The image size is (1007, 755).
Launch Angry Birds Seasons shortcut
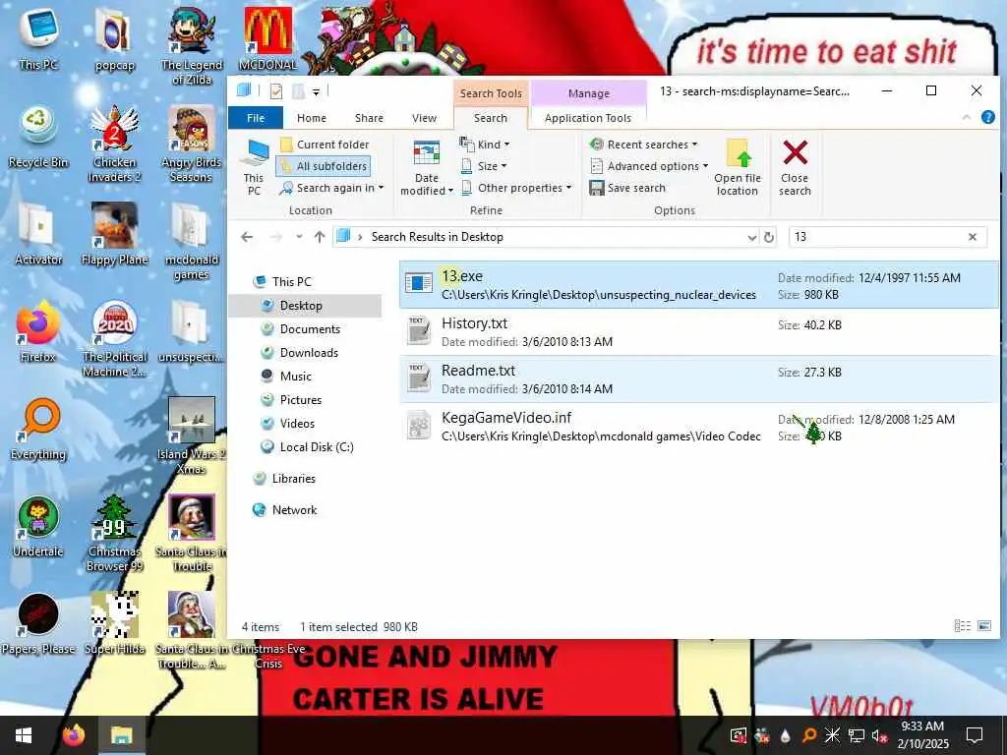192,144
